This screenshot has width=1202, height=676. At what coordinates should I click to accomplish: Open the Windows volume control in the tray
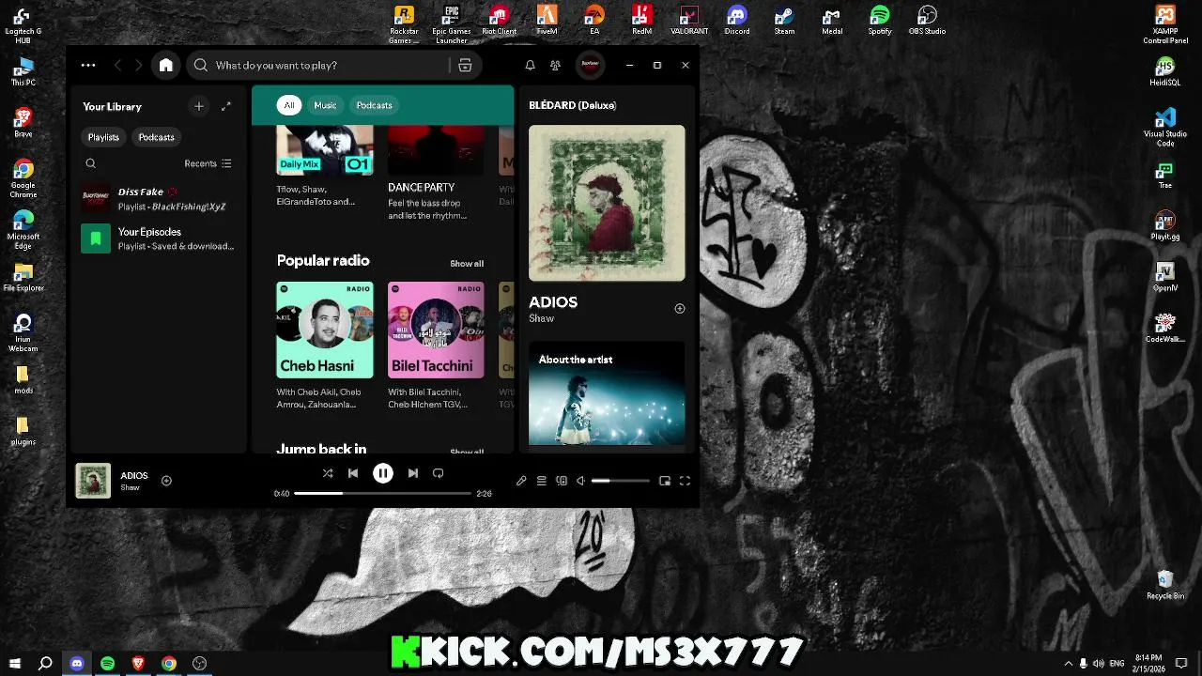1099,663
